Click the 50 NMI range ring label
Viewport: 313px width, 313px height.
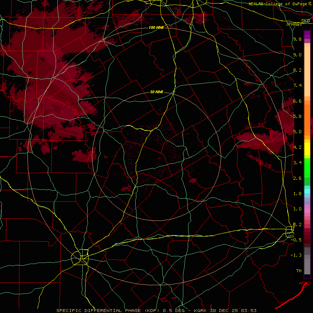[156, 92]
